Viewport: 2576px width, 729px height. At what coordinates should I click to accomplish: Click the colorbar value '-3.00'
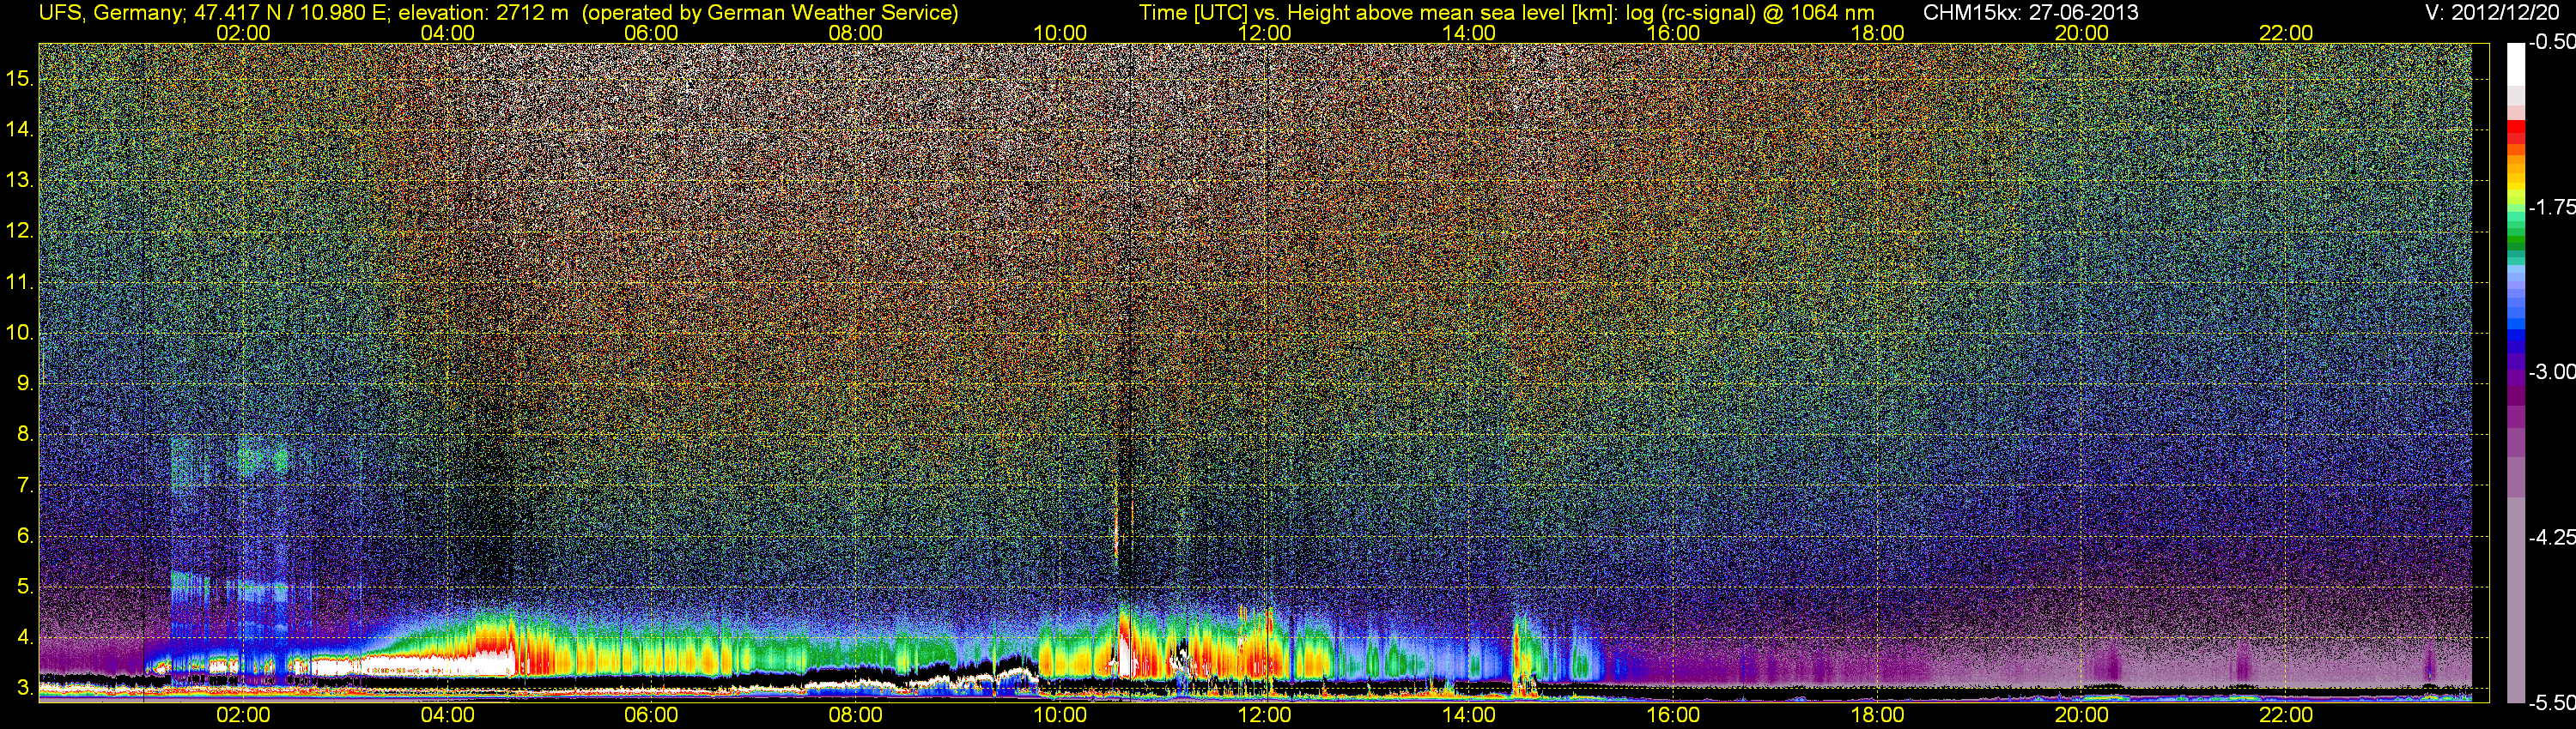coord(2551,372)
